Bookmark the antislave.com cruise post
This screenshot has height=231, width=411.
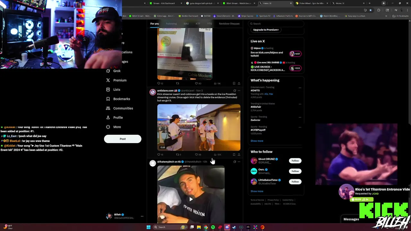click(234, 155)
